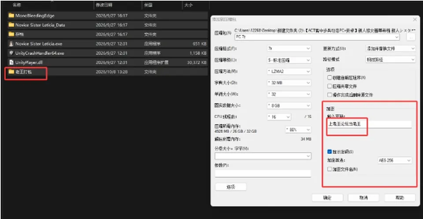Open the archive path combo box showing PC.7z
This screenshot has width=423, height=219.
(x=317, y=37)
